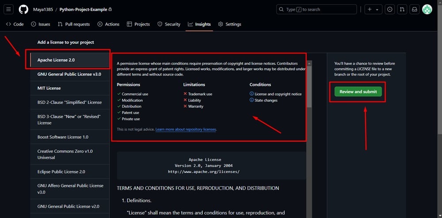Screen dimensions: 442x218
Task: Click 'Private use' permission text
Action: coord(131,119)
